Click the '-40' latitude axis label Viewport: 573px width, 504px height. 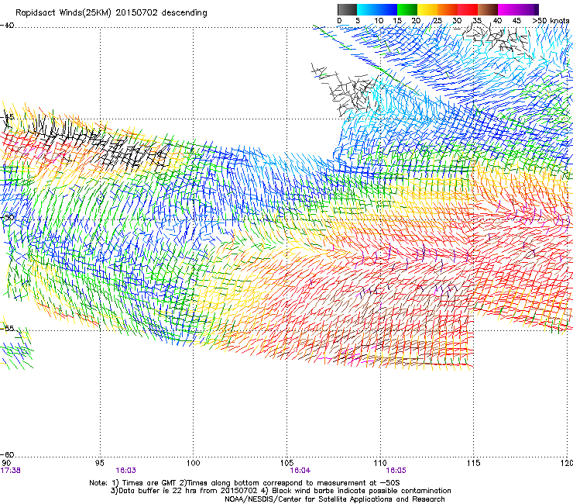coord(7,26)
